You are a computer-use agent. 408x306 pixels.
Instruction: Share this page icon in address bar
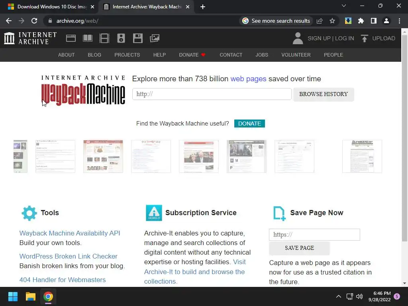(x=320, y=21)
